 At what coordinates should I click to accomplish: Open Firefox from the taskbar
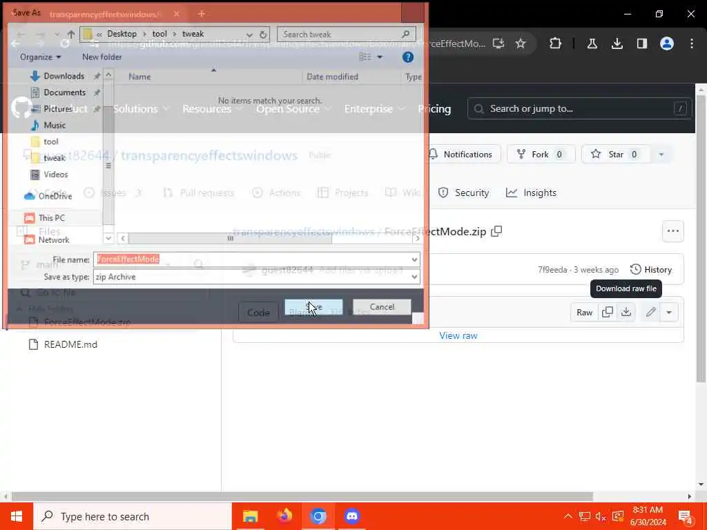coord(284,516)
